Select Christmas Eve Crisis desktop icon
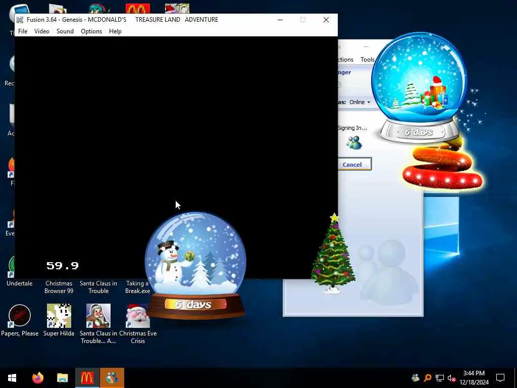Image resolution: width=517 pixels, height=388 pixels. 138,324
